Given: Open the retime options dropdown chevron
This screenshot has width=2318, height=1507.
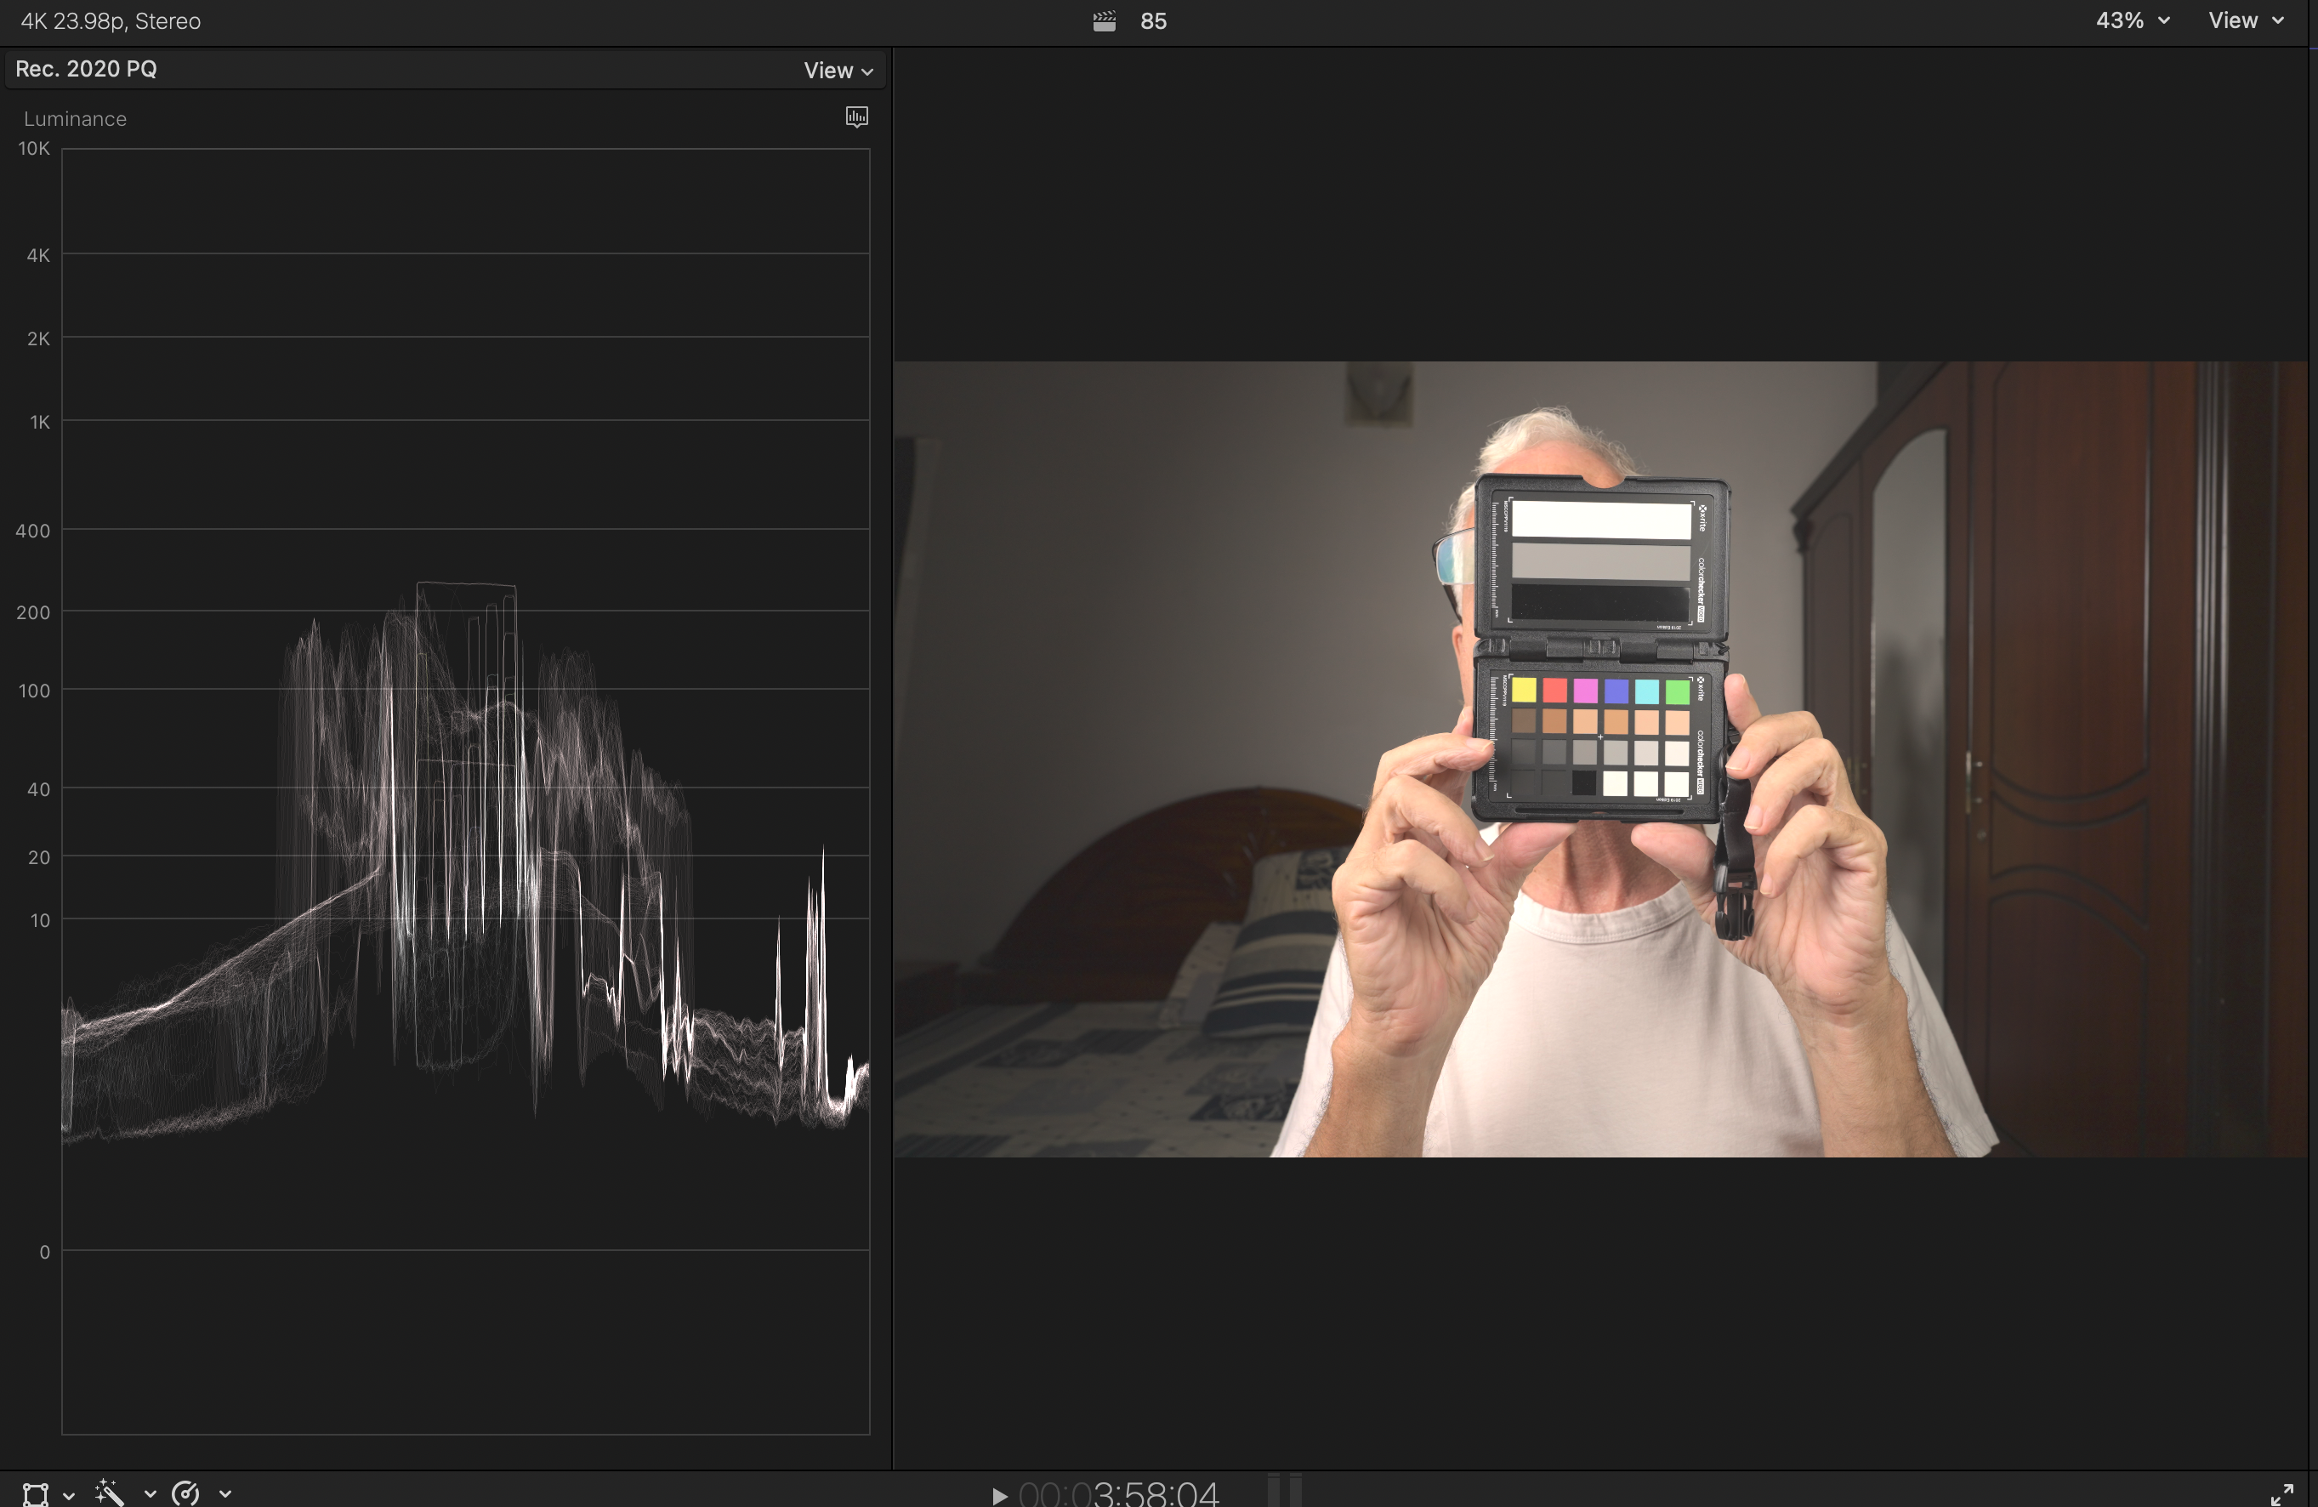Looking at the screenshot, I should pyautogui.click(x=225, y=1493).
